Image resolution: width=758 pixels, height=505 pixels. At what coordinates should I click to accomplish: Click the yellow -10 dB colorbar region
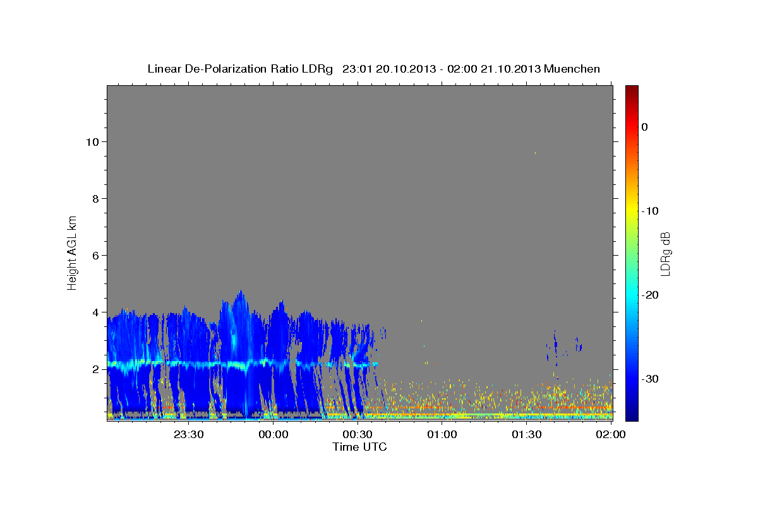click(x=632, y=211)
